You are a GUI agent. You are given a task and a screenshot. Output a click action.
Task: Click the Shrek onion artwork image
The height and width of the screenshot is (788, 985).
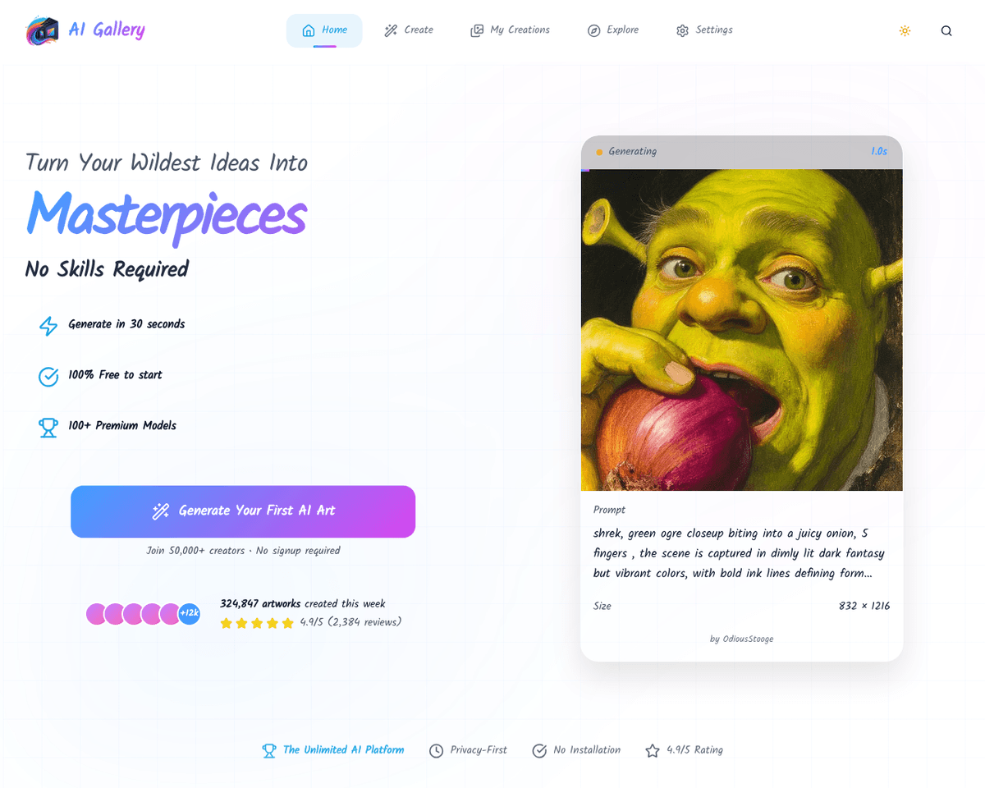click(x=741, y=330)
